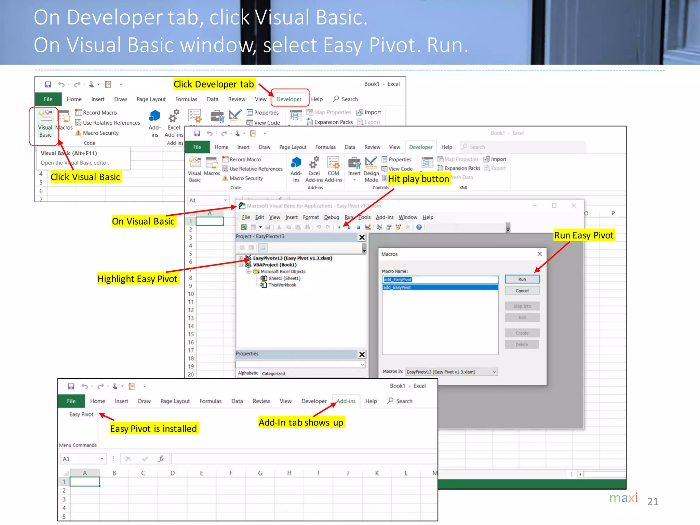This screenshot has width=700, height=525.
Task: Select add_EasyPivot in the macro list
Action: 440,287
